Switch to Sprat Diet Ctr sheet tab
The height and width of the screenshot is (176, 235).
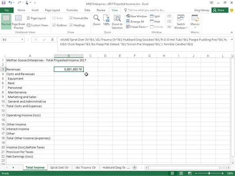click(60, 168)
